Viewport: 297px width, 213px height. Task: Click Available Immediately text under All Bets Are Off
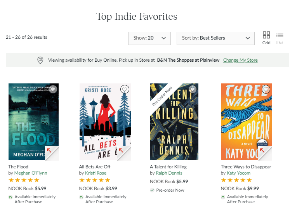click(x=106, y=199)
